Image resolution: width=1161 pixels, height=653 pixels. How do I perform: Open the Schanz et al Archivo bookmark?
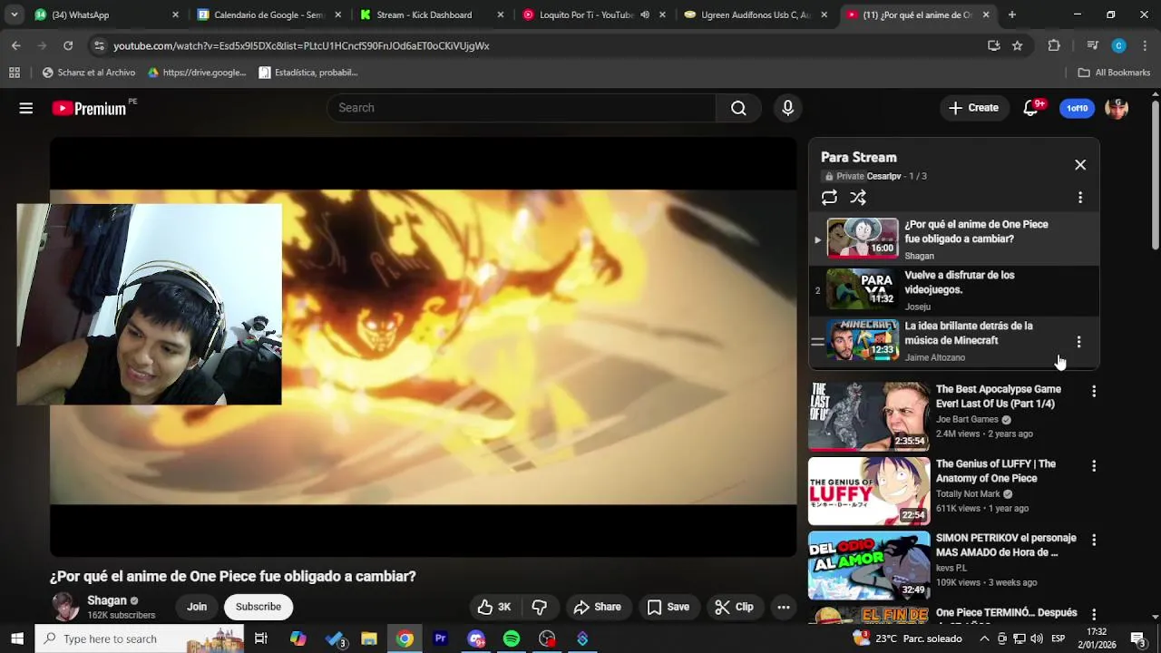89,73
